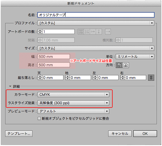Open the プロファイル dropdown
Viewport: 162px width, 146px height.
coord(96,23)
